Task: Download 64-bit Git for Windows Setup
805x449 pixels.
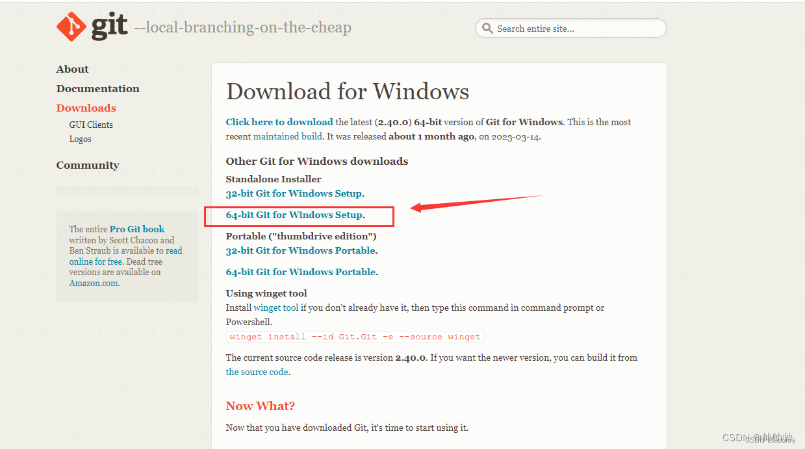Action: (294, 215)
